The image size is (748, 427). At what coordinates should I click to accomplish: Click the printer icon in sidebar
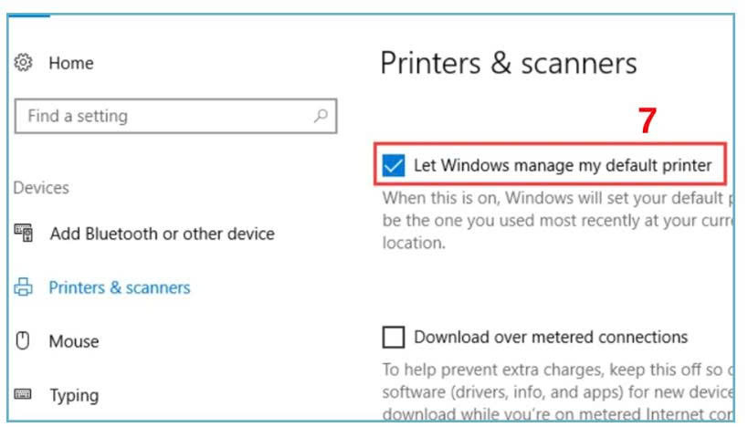coord(24,287)
